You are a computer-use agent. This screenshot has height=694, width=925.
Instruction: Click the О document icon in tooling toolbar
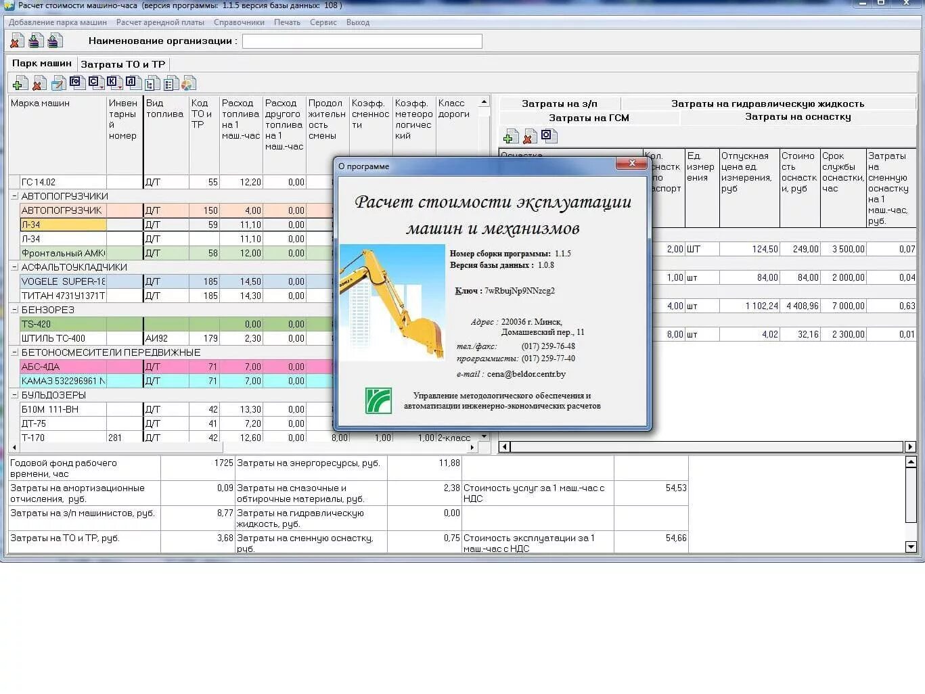[549, 136]
